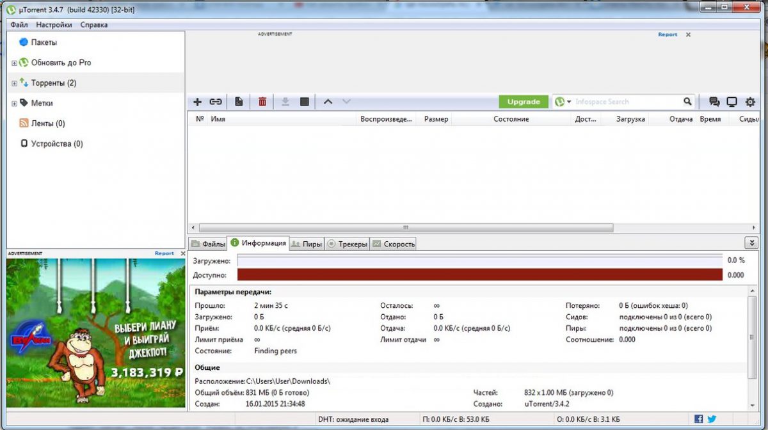Click Report link on top advertisement
768x430 pixels.
pos(668,35)
